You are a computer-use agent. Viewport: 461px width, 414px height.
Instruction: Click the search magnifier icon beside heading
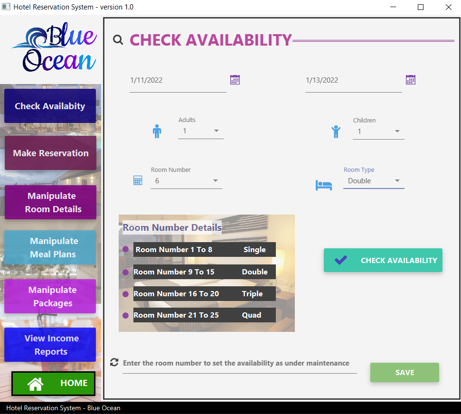click(118, 40)
